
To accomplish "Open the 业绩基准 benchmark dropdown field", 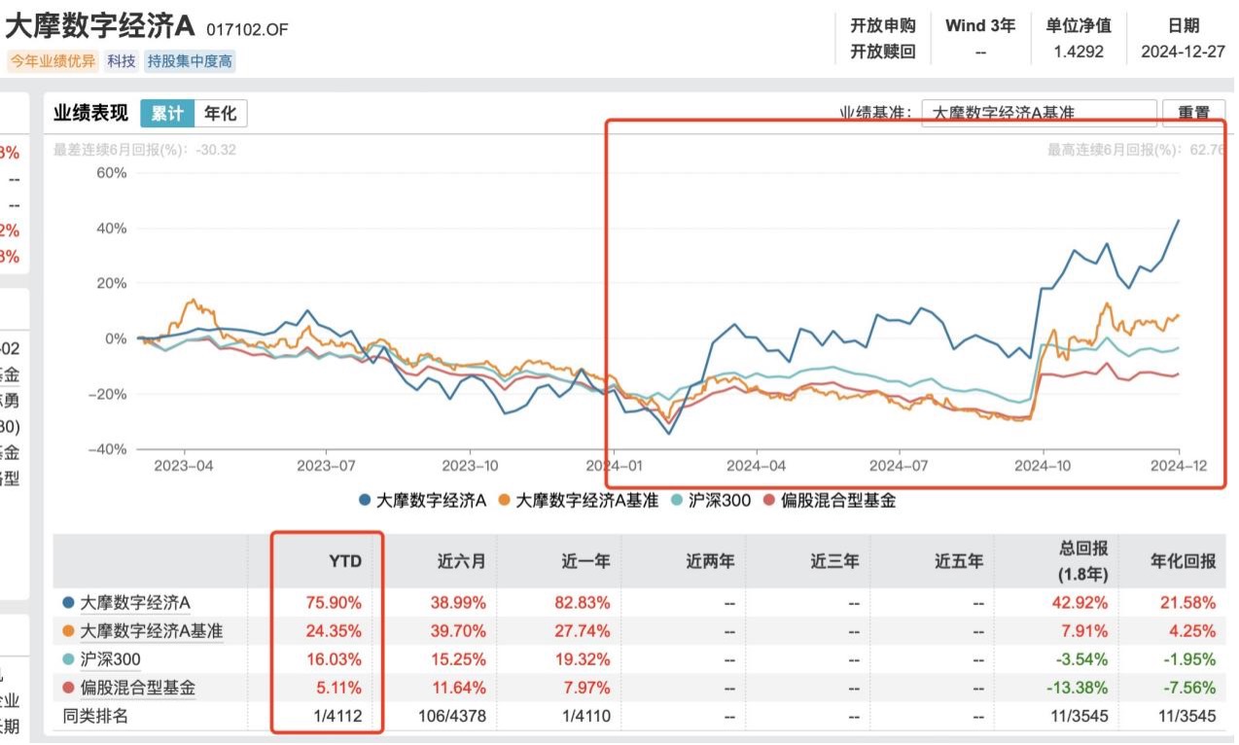I will (1039, 113).
